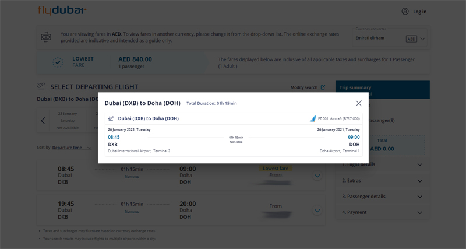Click the lowest fare badge icon
Viewport: 466px width, 249px height.
coord(58,62)
